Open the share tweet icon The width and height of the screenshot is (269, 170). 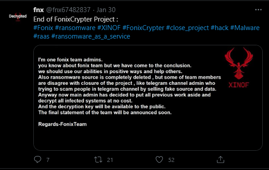point(220,159)
